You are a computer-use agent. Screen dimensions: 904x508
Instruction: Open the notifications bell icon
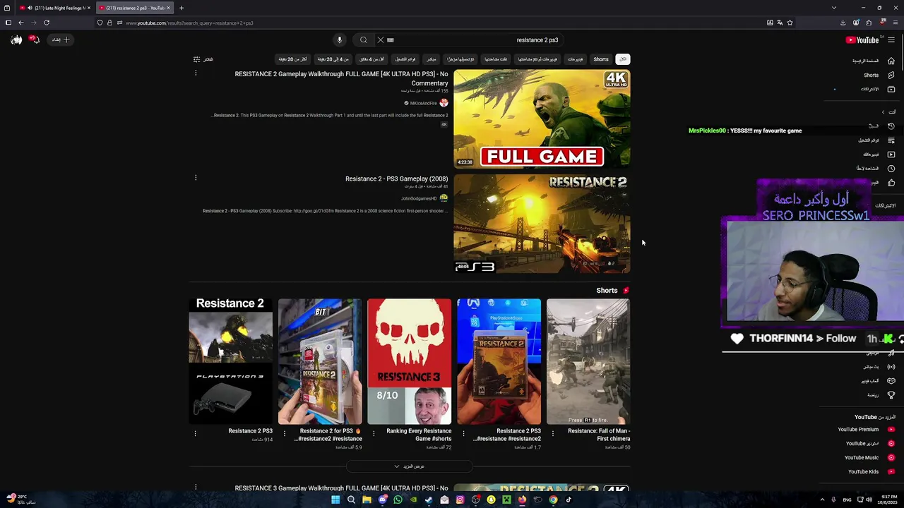click(x=35, y=40)
